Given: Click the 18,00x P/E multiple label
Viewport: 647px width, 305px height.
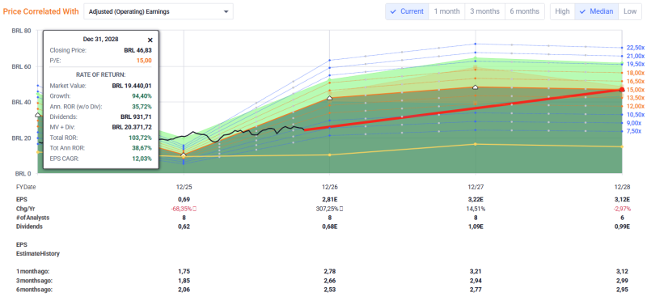Looking at the screenshot, I should click(x=636, y=73).
